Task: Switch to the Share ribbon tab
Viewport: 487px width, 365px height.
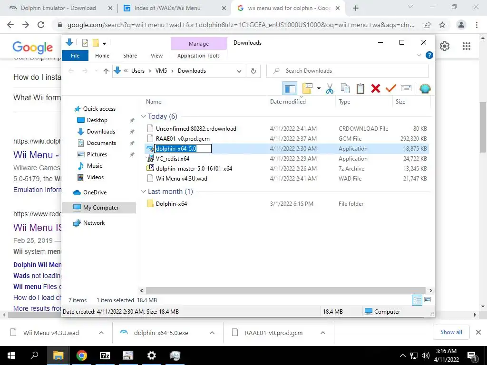Action: click(x=130, y=56)
